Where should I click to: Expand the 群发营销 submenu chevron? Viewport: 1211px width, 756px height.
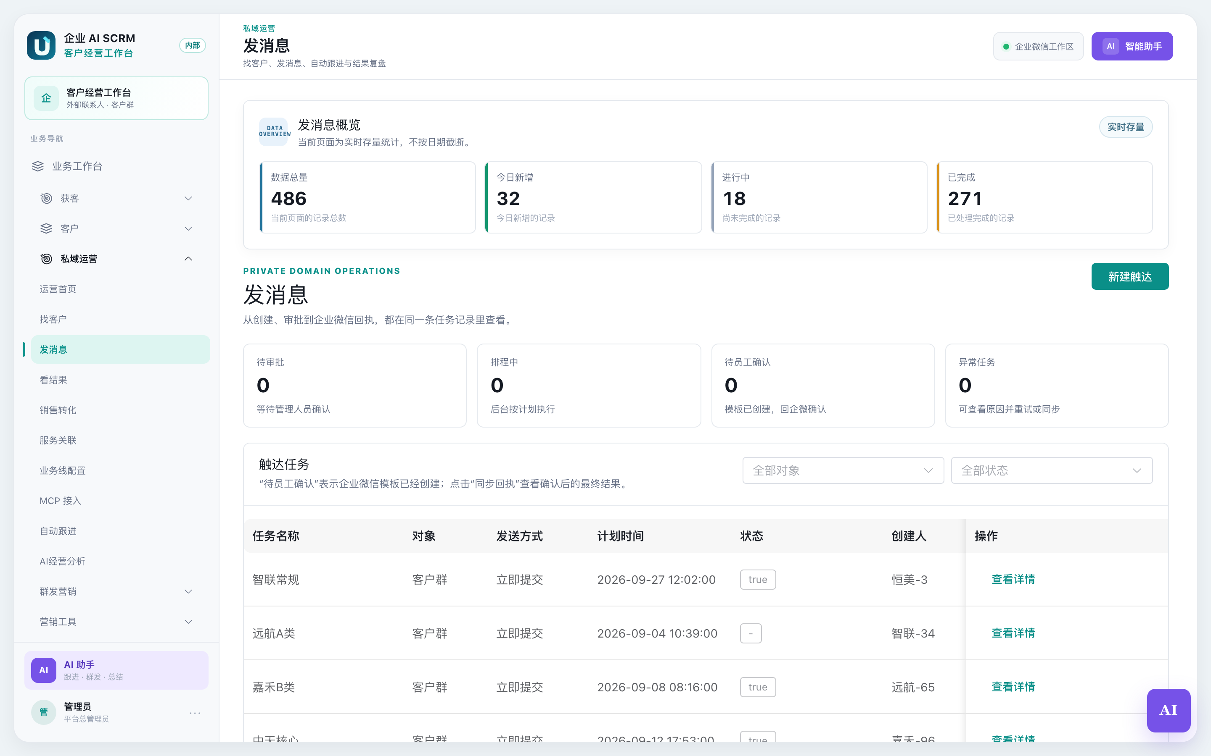coord(188,591)
